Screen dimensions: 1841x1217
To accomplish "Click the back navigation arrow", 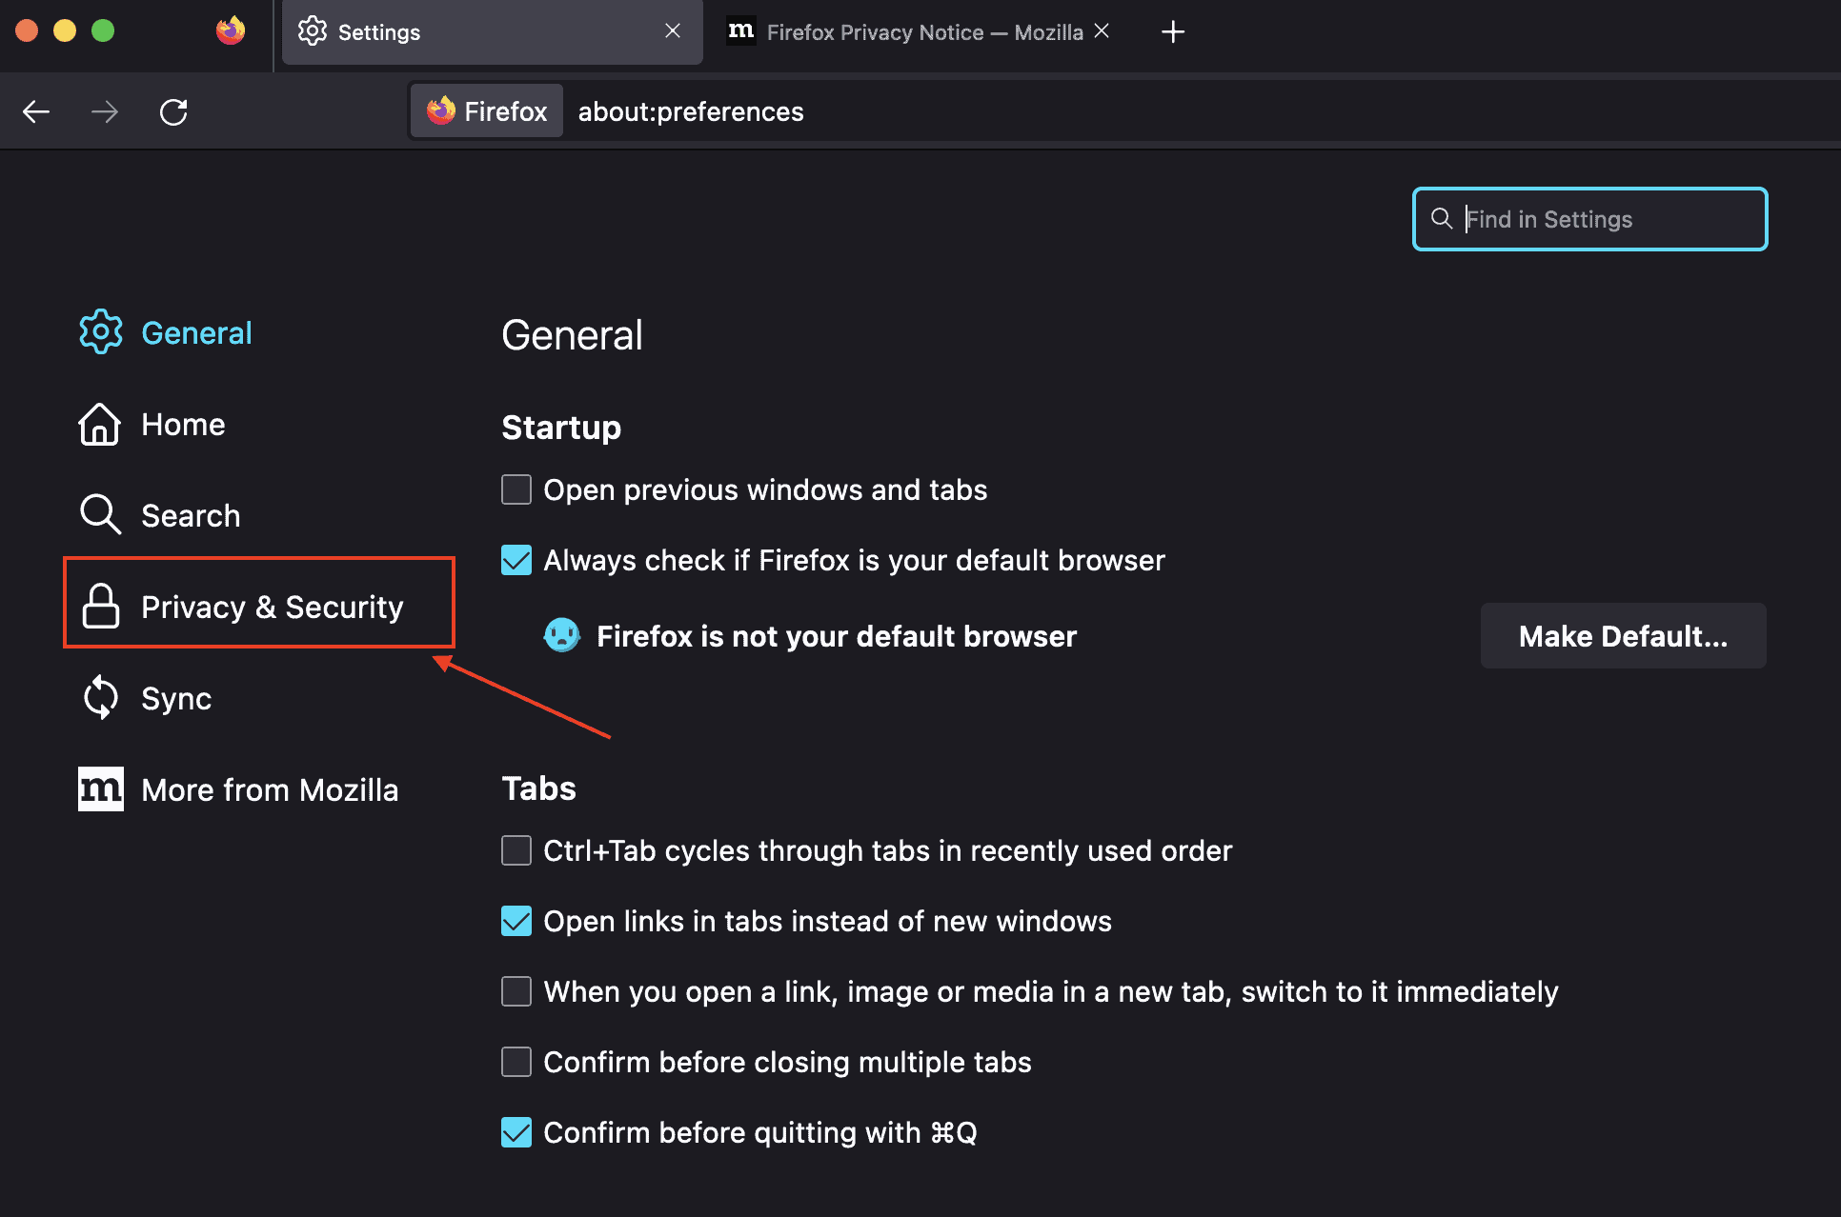I will (36, 112).
